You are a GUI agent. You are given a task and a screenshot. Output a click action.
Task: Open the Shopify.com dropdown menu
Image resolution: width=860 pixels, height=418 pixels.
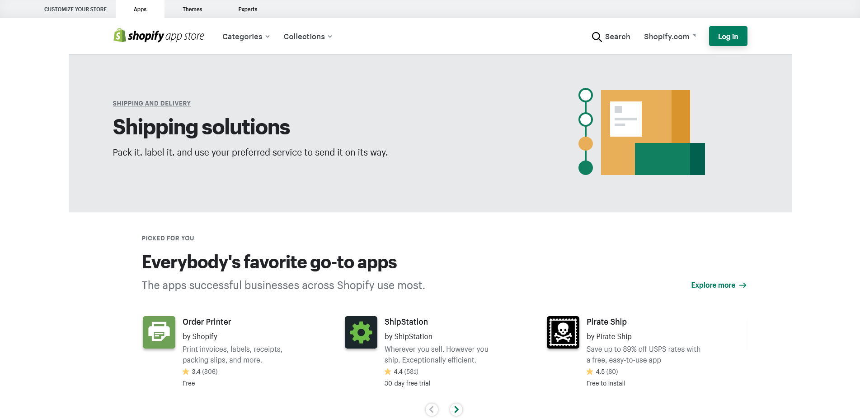[x=669, y=37]
